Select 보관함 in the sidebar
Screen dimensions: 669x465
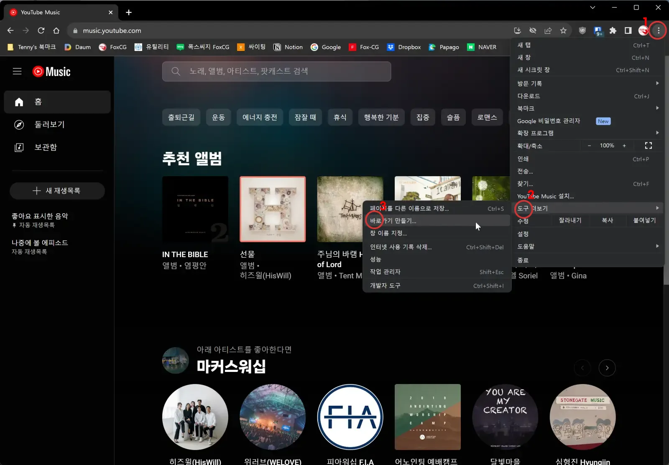(x=57, y=147)
